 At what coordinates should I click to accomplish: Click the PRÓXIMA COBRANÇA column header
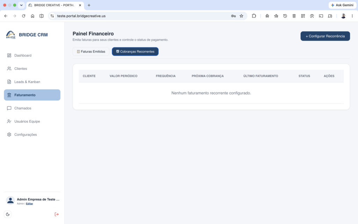208,76
